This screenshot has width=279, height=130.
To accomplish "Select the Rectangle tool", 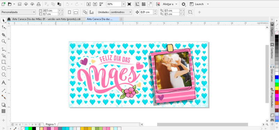I will click(x=3, y=62).
